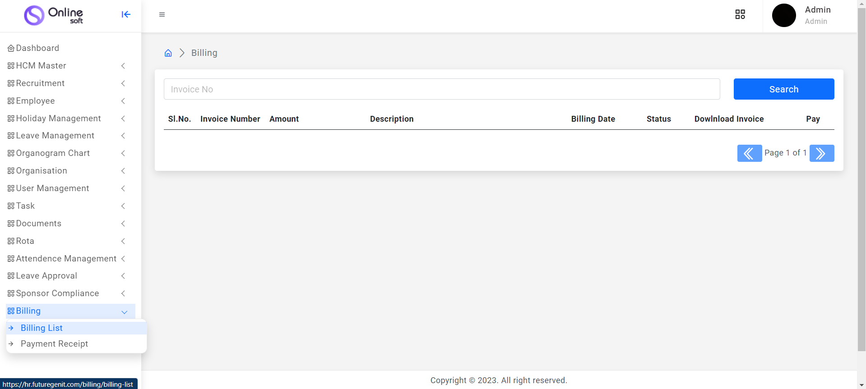This screenshot has width=866, height=389.
Task: Expand the Attendence Management menu
Action: coord(66,259)
